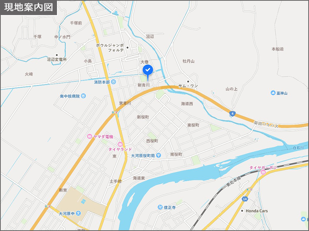
Task: Click the サム・ワン place label
Action: pos(188,86)
